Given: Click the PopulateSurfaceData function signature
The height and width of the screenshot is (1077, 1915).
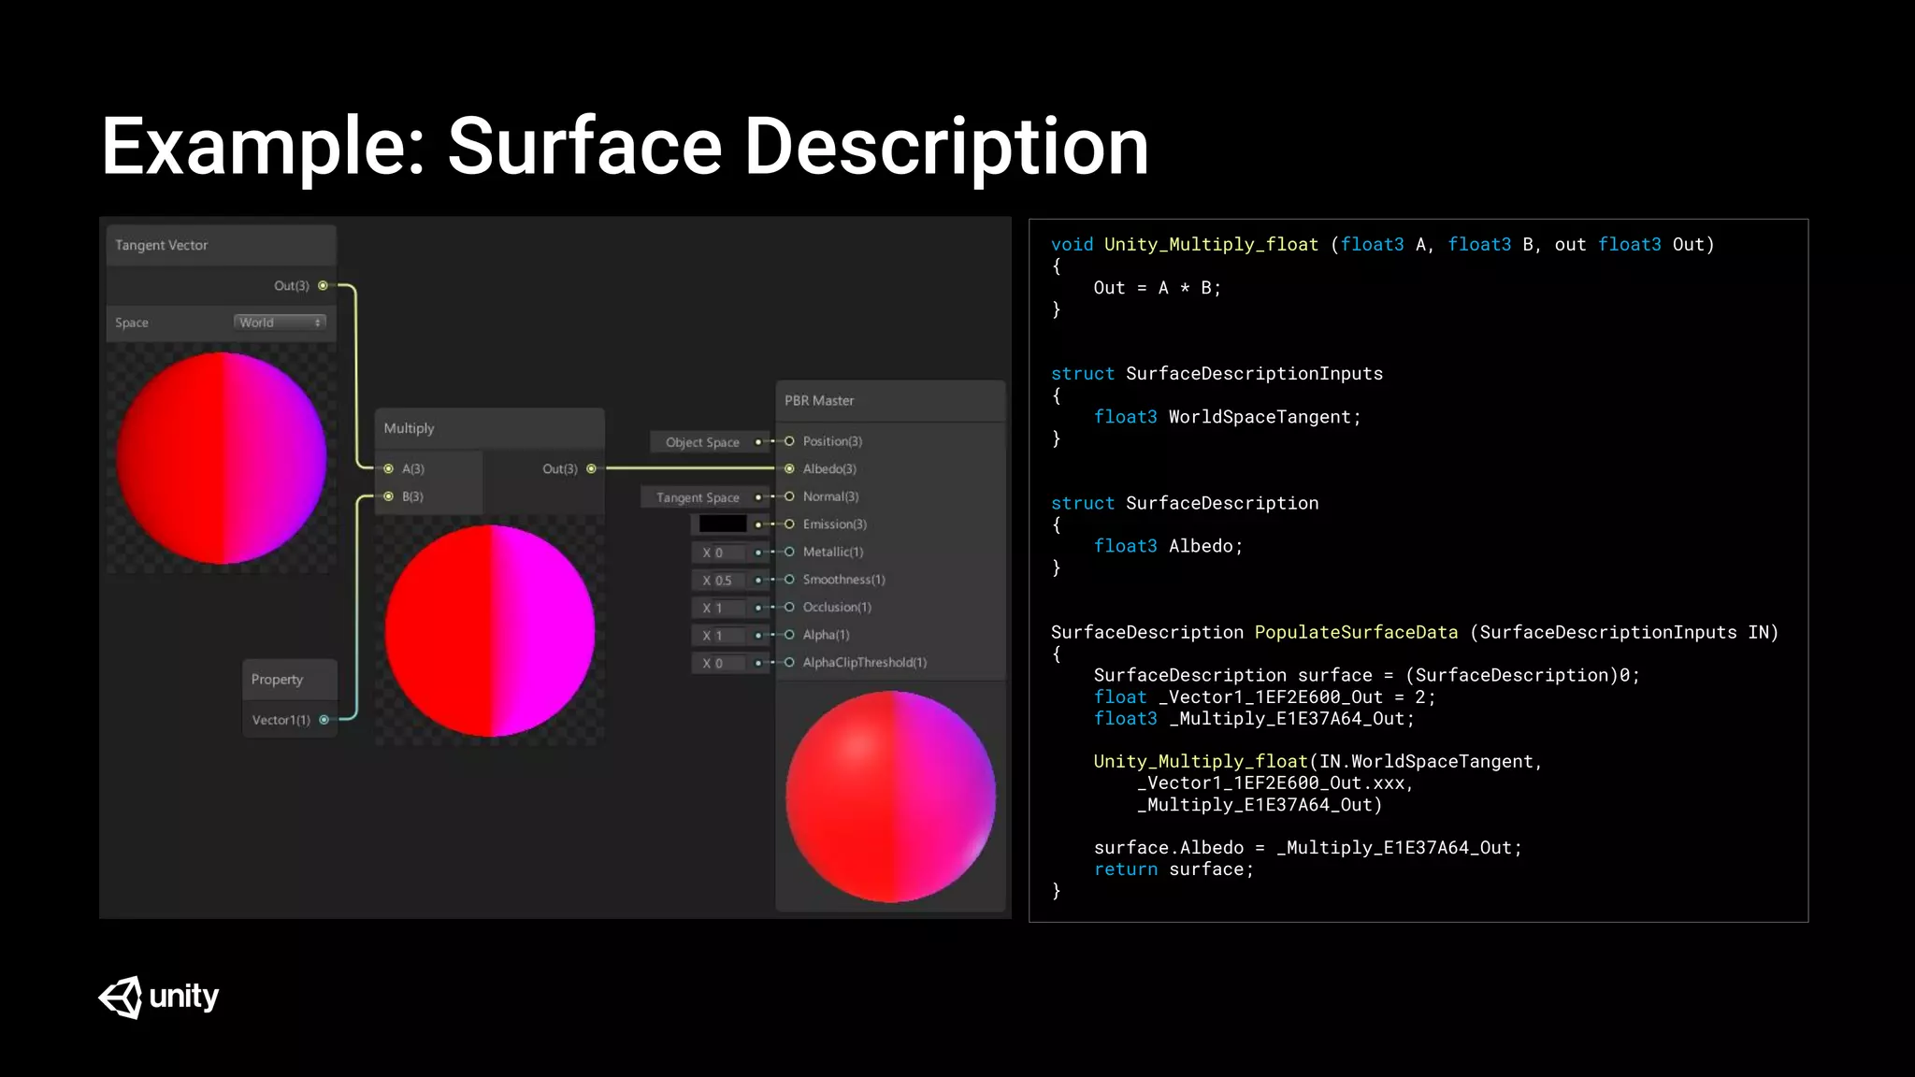Looking at the screenshot, I should pos(1415,633).
